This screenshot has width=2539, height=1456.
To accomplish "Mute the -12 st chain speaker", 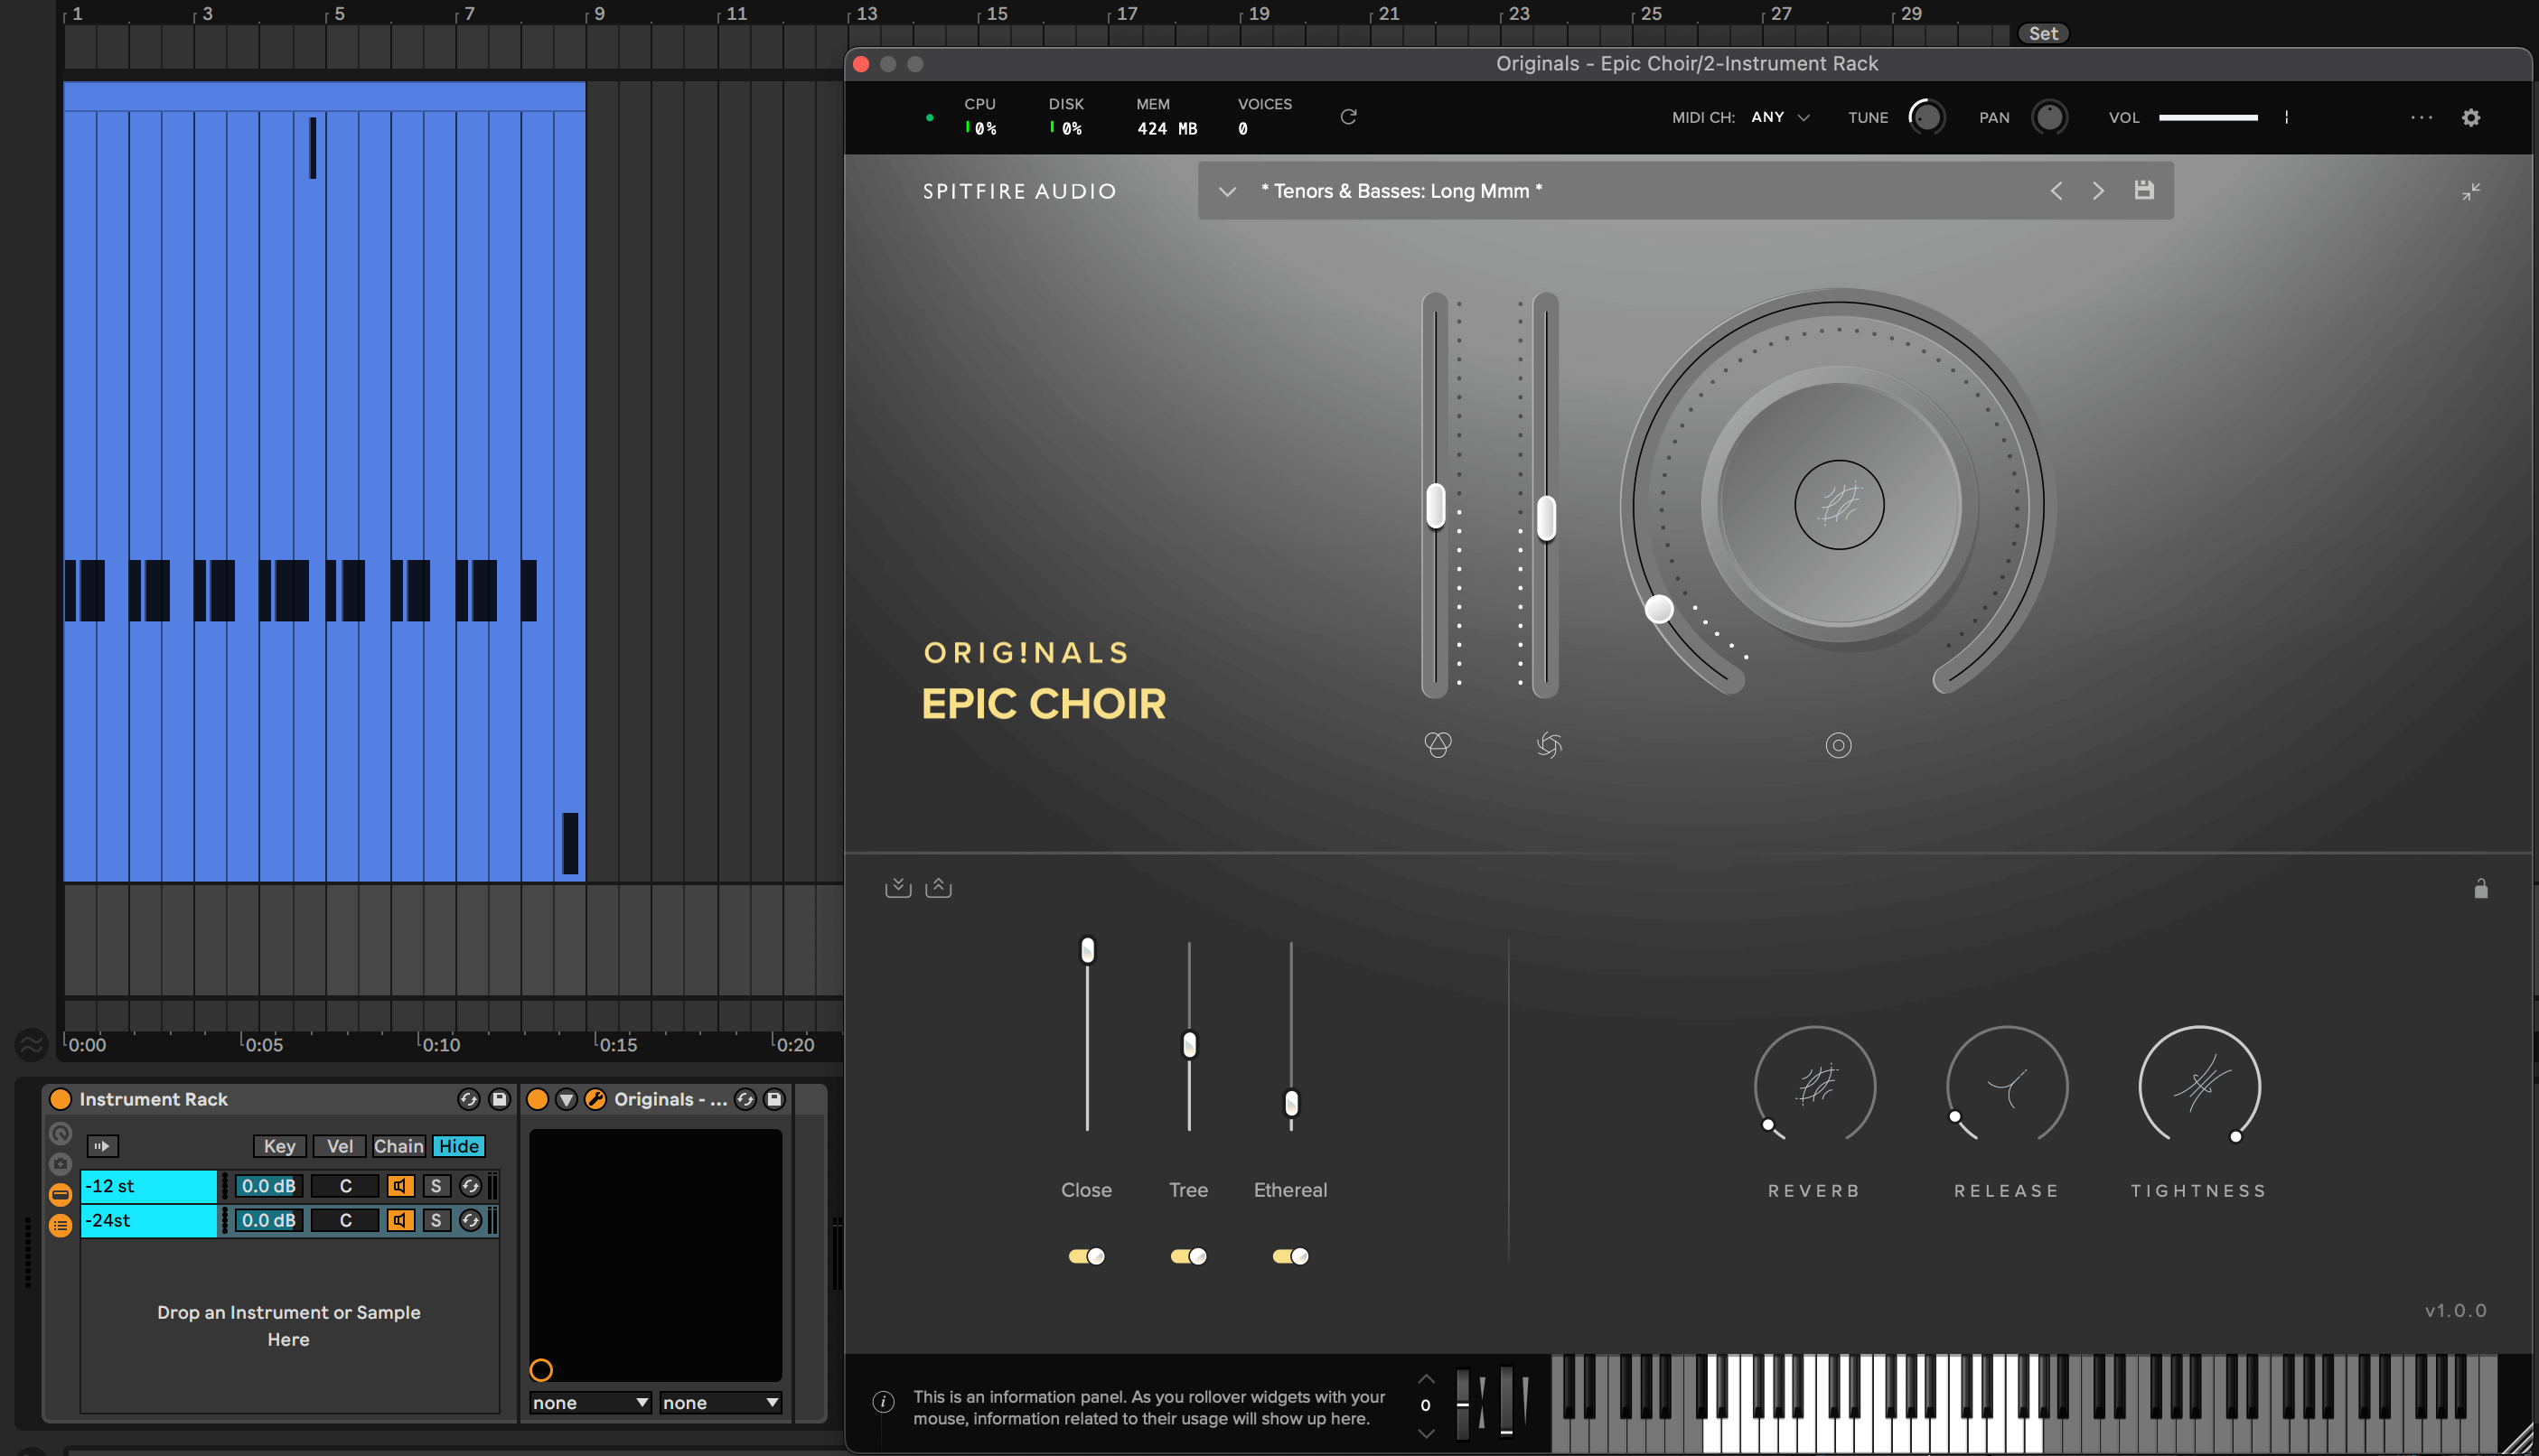I will (x=400, y=1186).
